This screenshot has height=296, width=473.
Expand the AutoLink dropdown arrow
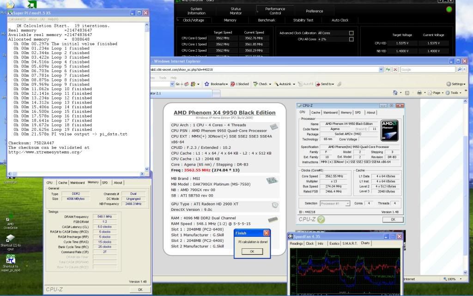pos(293,84)
